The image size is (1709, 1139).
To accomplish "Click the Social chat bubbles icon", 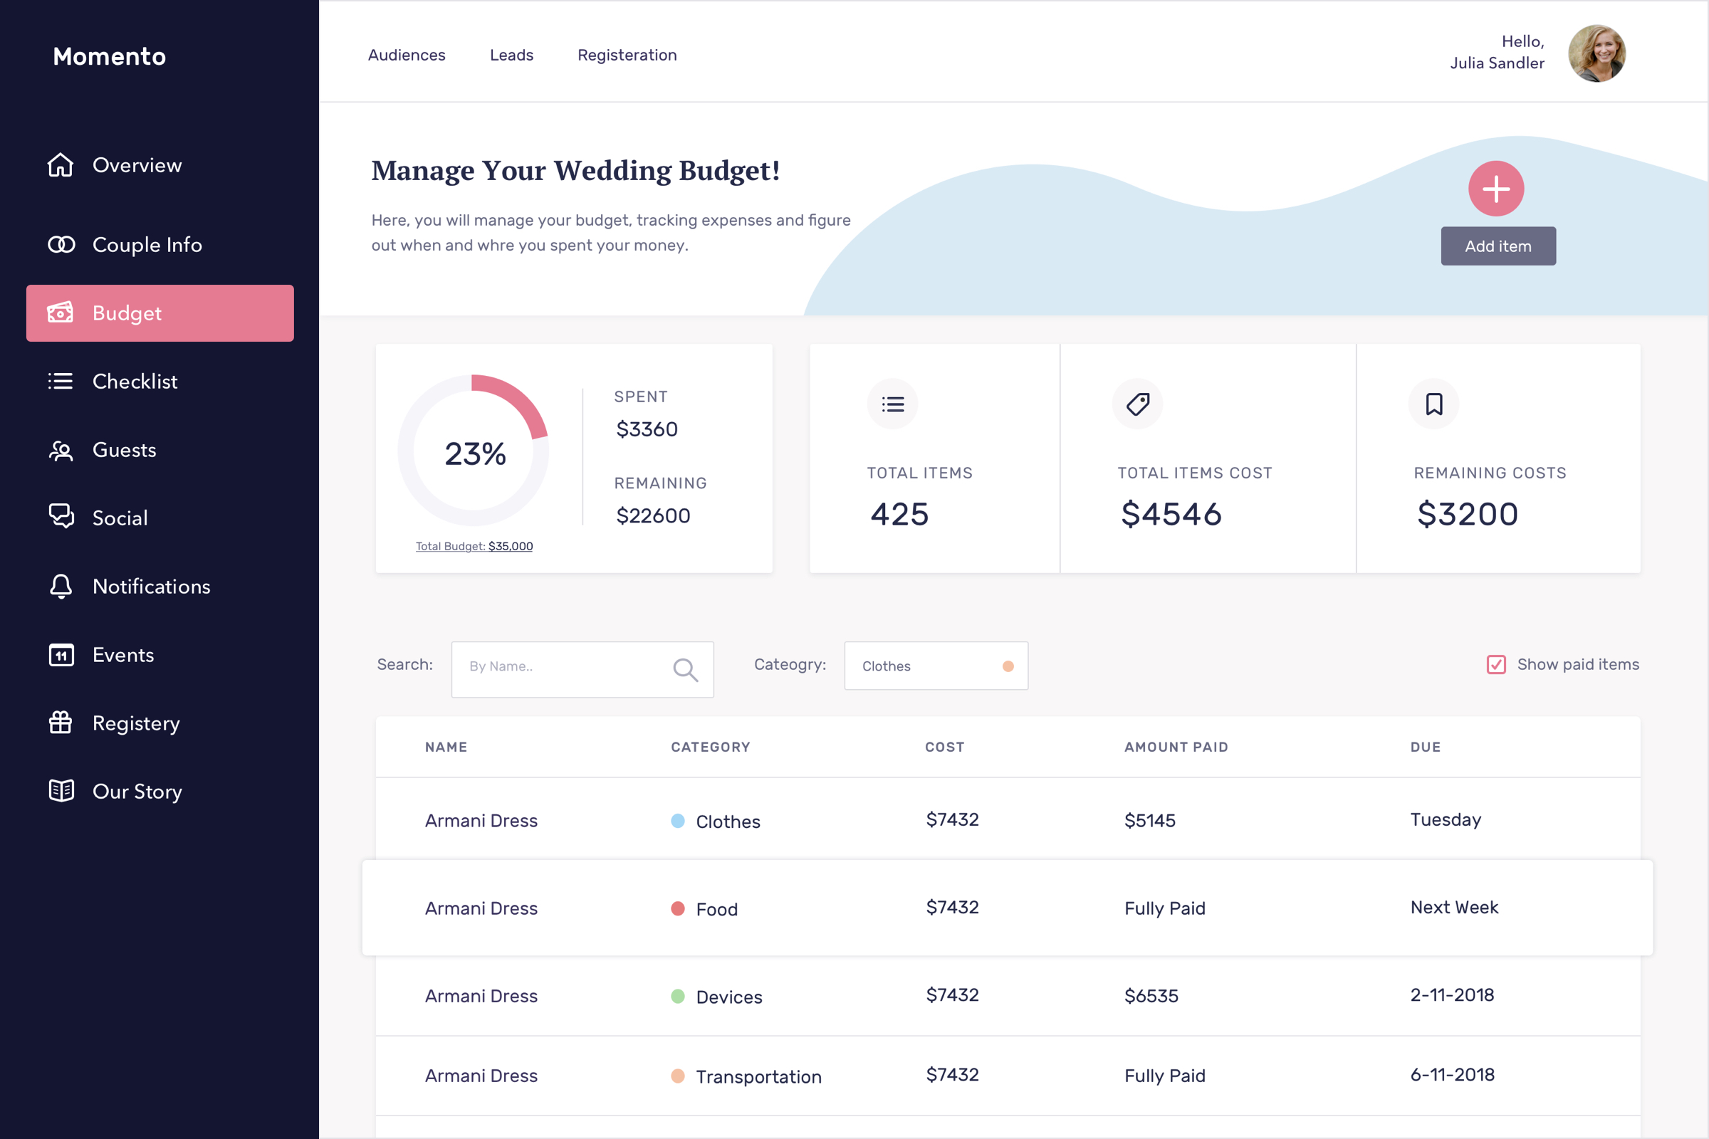I will [x=61, y=517].
